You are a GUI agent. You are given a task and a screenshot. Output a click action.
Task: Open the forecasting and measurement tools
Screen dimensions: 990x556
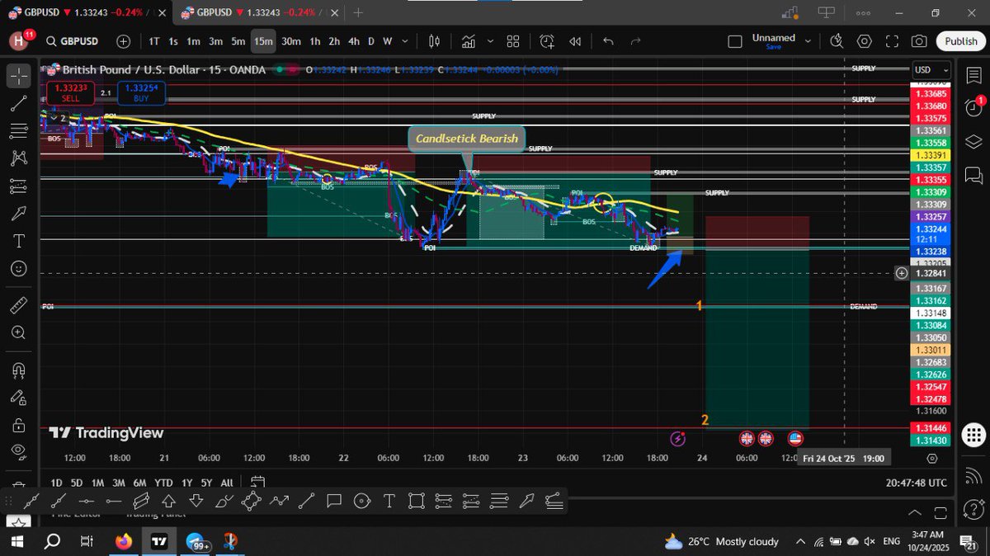19,186
